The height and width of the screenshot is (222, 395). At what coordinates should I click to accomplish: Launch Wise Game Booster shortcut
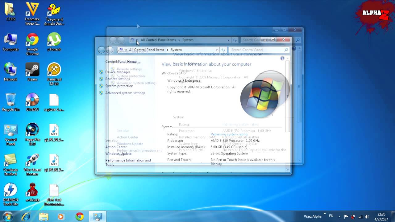click(x=32, y=165)
